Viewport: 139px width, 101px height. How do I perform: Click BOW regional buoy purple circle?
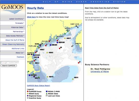coord(40,45)
